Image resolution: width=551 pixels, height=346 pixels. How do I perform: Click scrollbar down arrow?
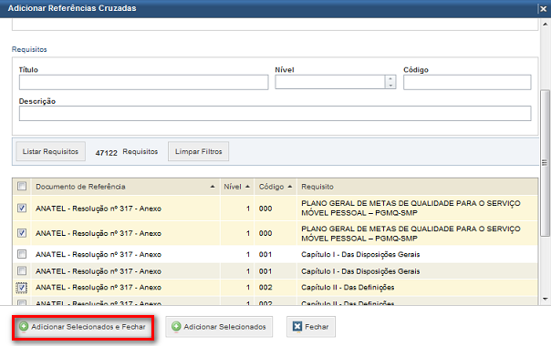pos(545,299)
